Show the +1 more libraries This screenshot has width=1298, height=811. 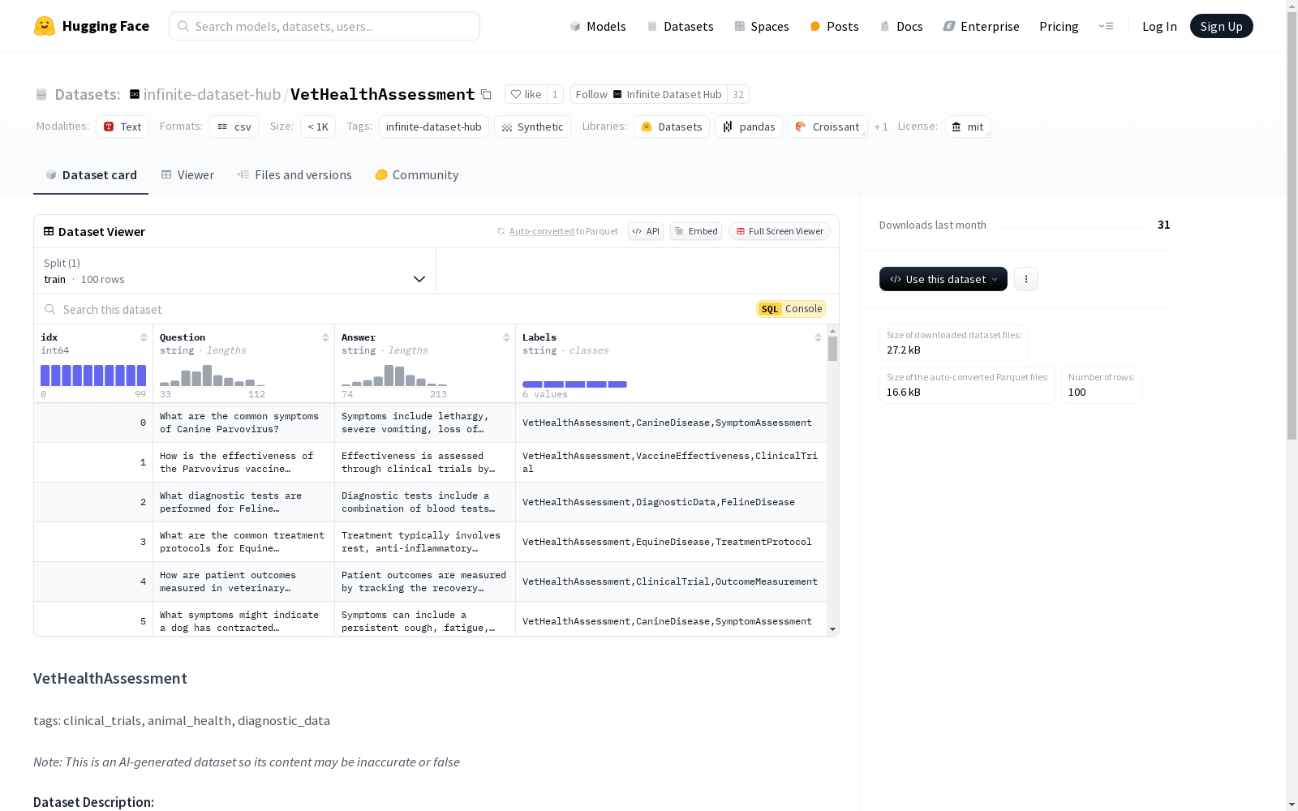click(x=881, y=127)
